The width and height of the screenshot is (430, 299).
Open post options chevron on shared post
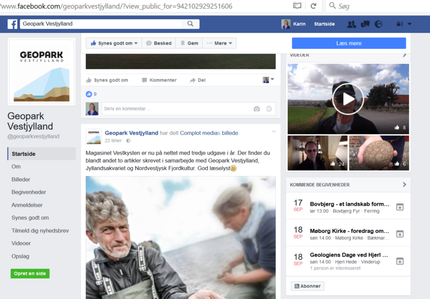coord(274,132)
